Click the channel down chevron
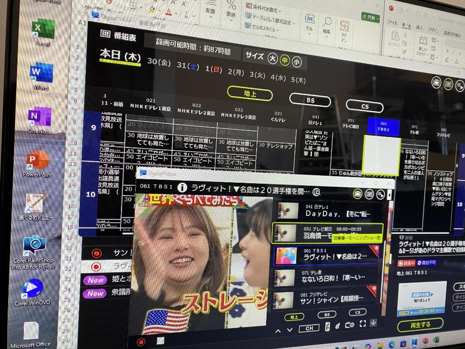 tap(289, 330)
